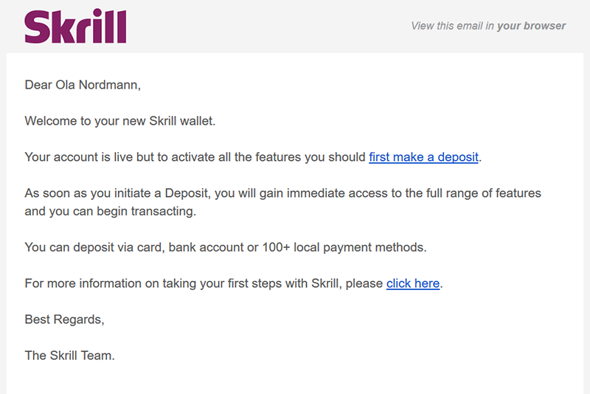
Task: Select the recipient name 'Ola Nordmann'
Action: tap(98, 85)
